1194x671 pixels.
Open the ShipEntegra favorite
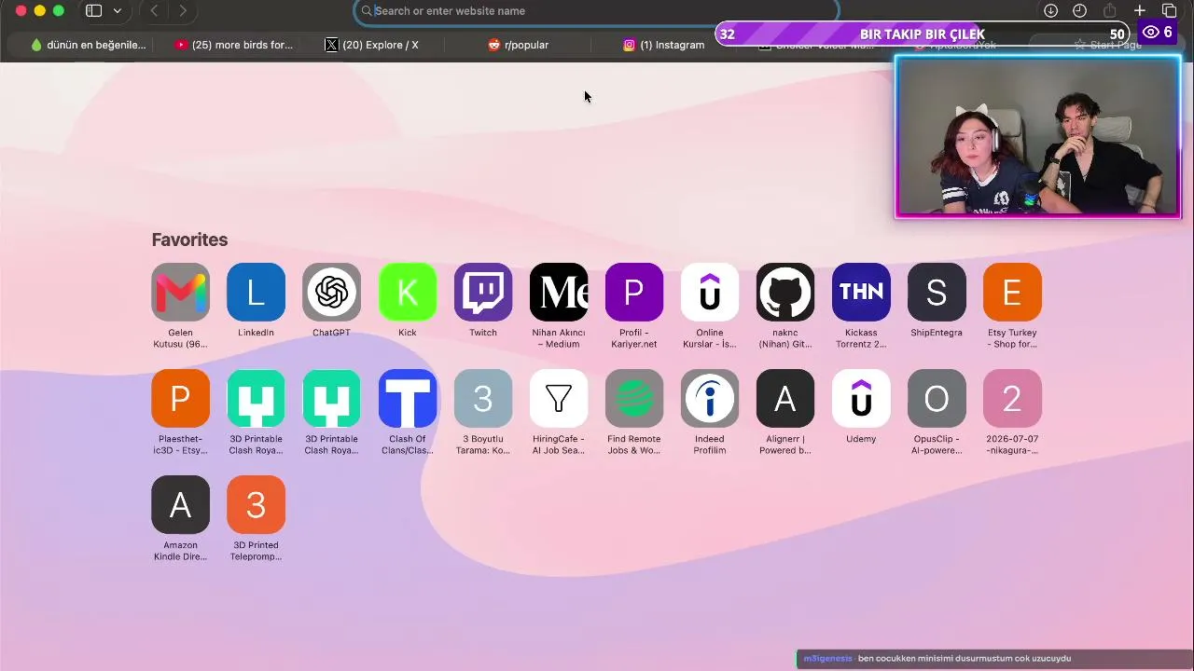pyautogui.click(x=937, y=293)
